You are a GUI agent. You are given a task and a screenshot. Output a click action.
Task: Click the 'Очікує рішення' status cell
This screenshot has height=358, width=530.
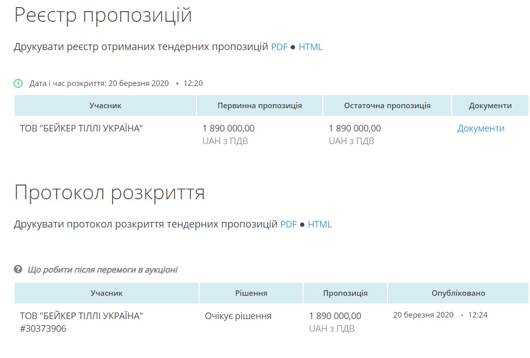tap(238, 316)
